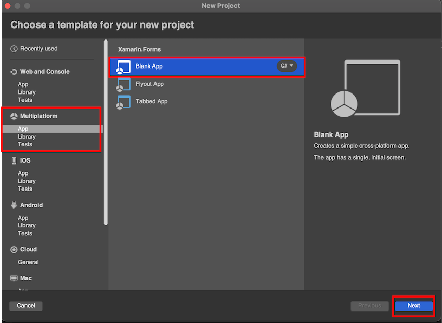Viewport: 442px width, 323px height.
Task: Click the Web and Console heading
Action: click(45, 72)
